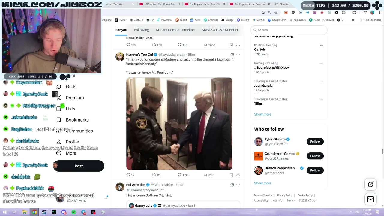The width and height of the screenshot is (384, 216).
Task: Expand more options on Kaguya's post
Action: [x=238, y=55]
